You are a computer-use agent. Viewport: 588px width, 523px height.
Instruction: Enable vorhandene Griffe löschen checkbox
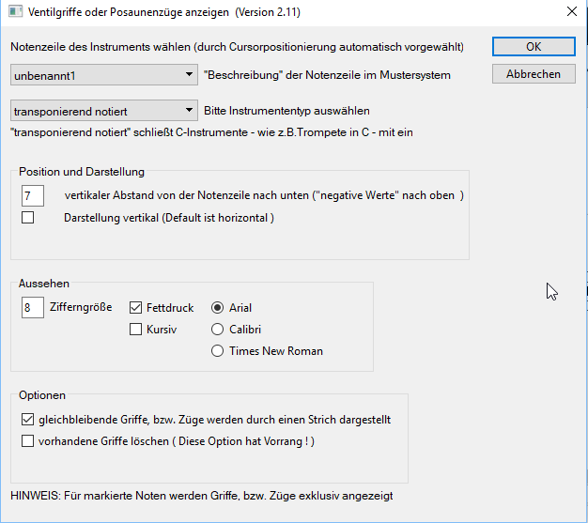[27, 441]
